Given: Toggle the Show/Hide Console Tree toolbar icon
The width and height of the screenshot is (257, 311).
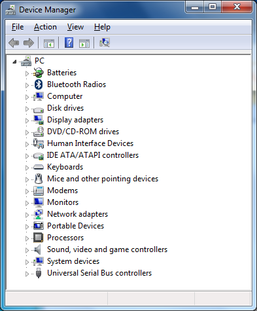Looking at the screenshot, I should pyautogui.click(x=49, y=43).
